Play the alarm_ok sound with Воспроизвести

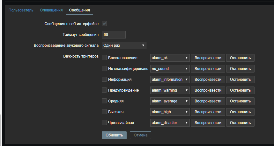tap(208, 58)
